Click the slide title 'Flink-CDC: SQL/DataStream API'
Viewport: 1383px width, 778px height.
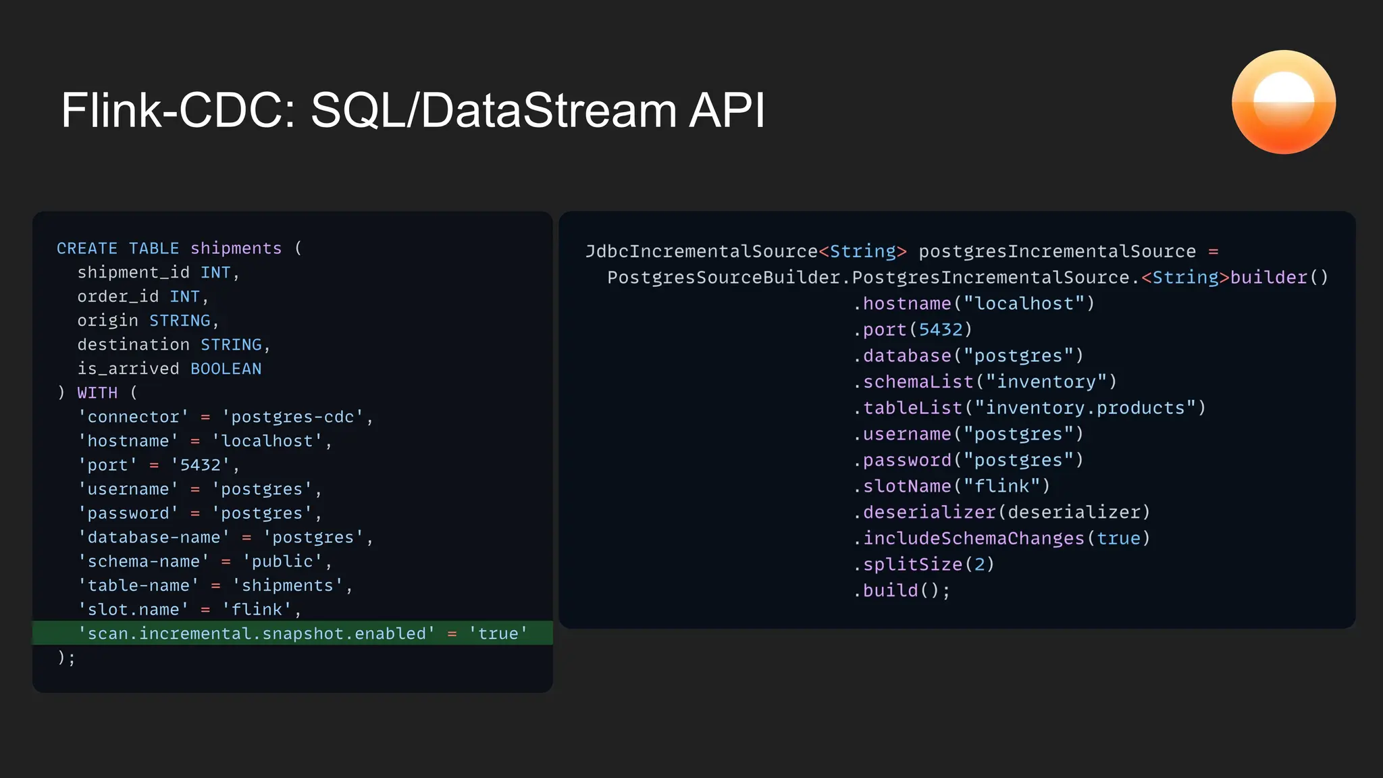click(413, 110)
